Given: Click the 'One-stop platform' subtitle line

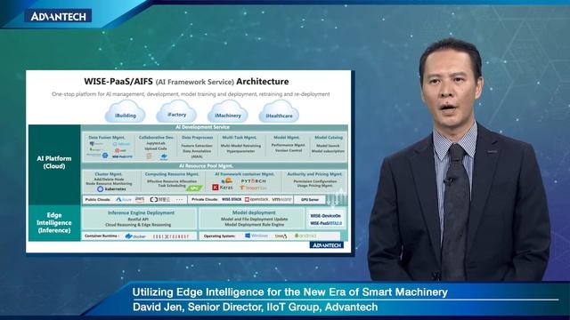Looking at the screenshot, I should click(x=191, y=94).
